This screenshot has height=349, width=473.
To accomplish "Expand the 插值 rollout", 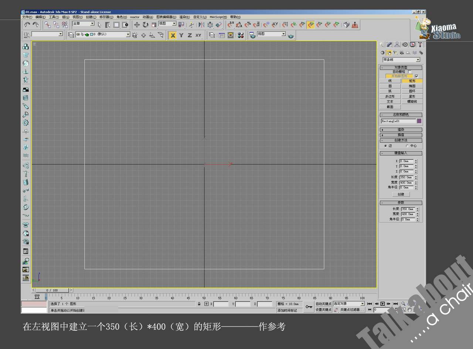I will (401, 135).
